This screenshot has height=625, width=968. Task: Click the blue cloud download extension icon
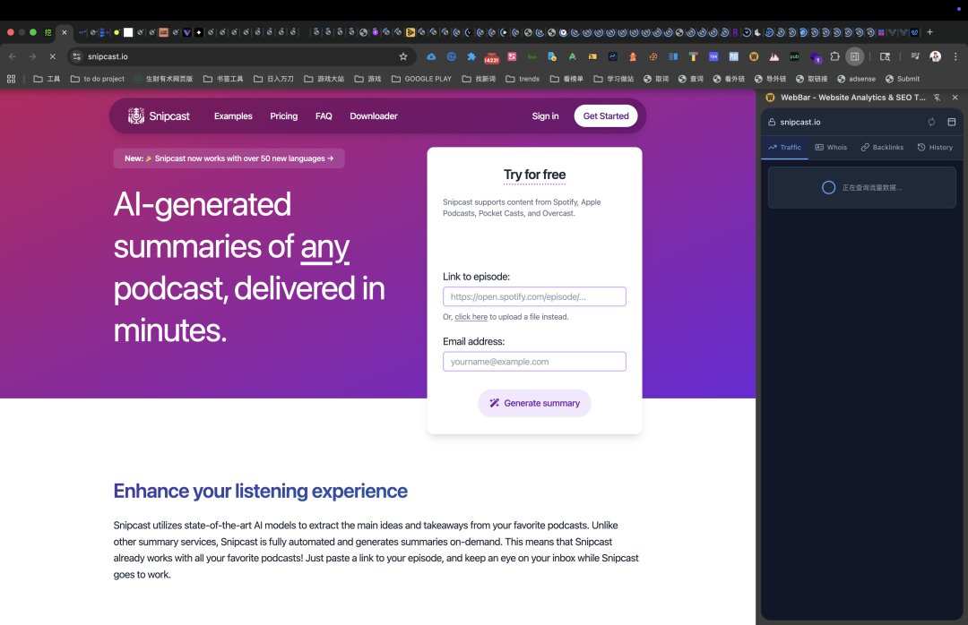(x=431, y=56)
